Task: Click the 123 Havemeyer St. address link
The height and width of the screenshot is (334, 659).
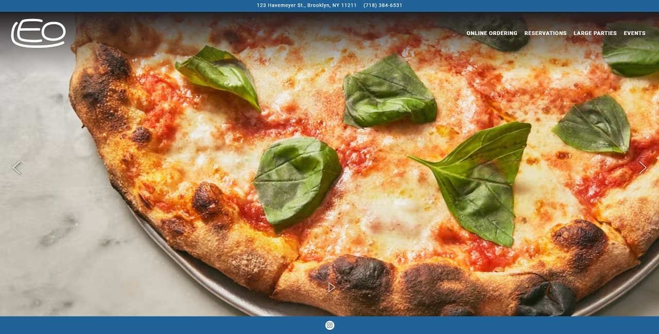Action: [x=306, y=5]
